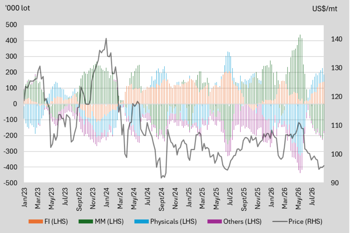Click the 90 right axis value
350x233 pixels.
tap(331, 183)
